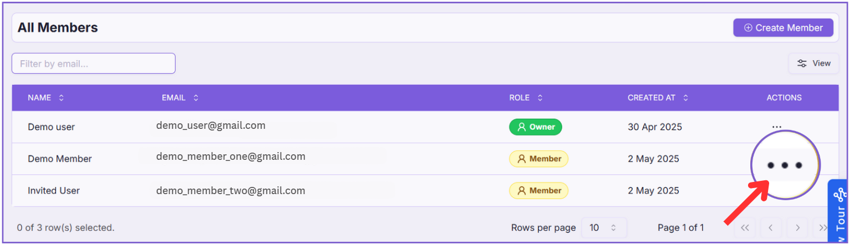Click the Create Member button
Viewport: 849px width, 245px height.
point(782,28)
